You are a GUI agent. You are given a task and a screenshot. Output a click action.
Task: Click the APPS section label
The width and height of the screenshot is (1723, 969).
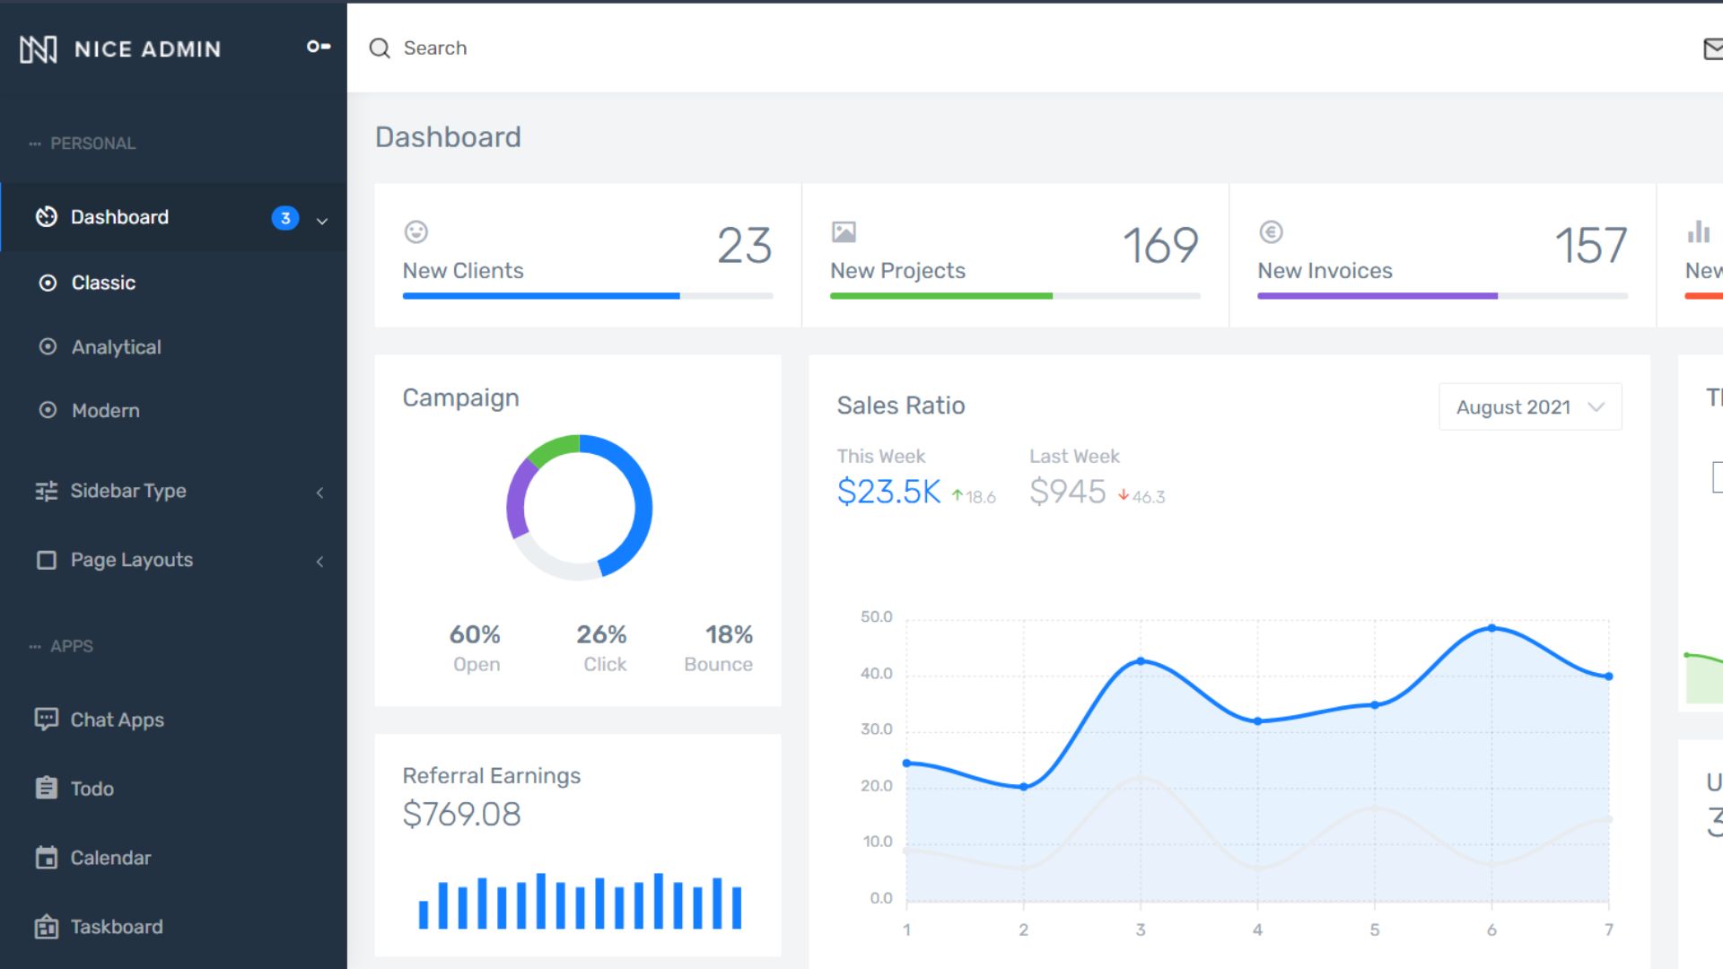[72, 646]
